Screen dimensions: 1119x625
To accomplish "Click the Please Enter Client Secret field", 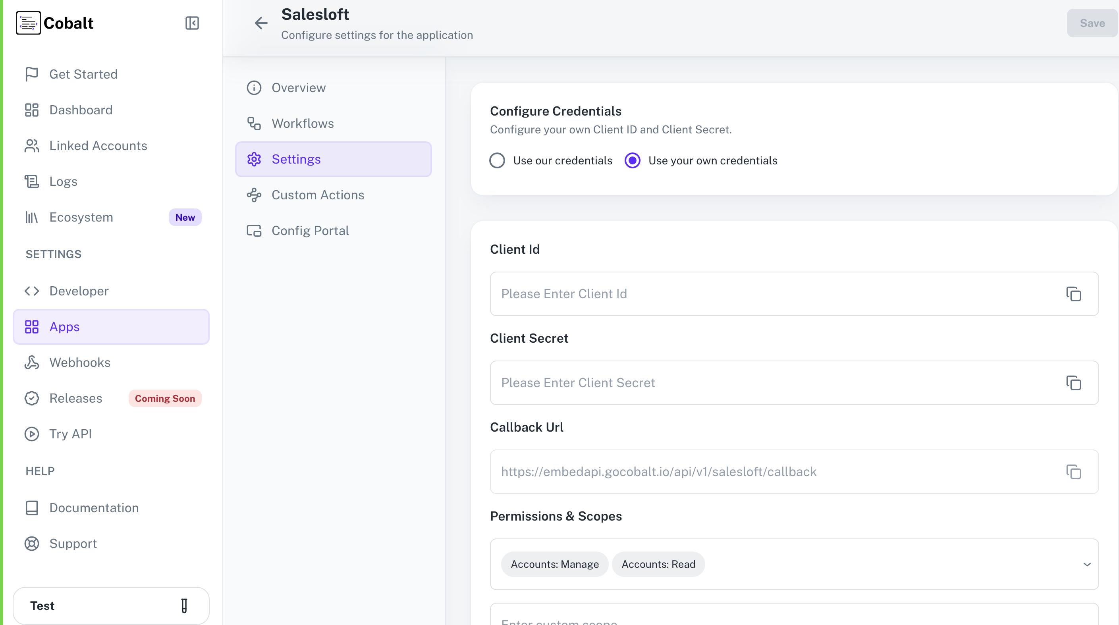I will pyautogui.click(x=739, y=383).
